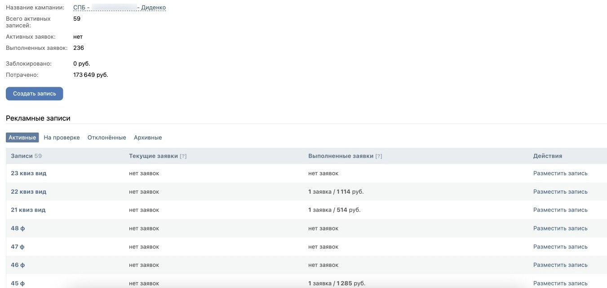Switch to the На проверке tab
The height and width of the screenshot is (288, 607).
[x=62, y=137]
